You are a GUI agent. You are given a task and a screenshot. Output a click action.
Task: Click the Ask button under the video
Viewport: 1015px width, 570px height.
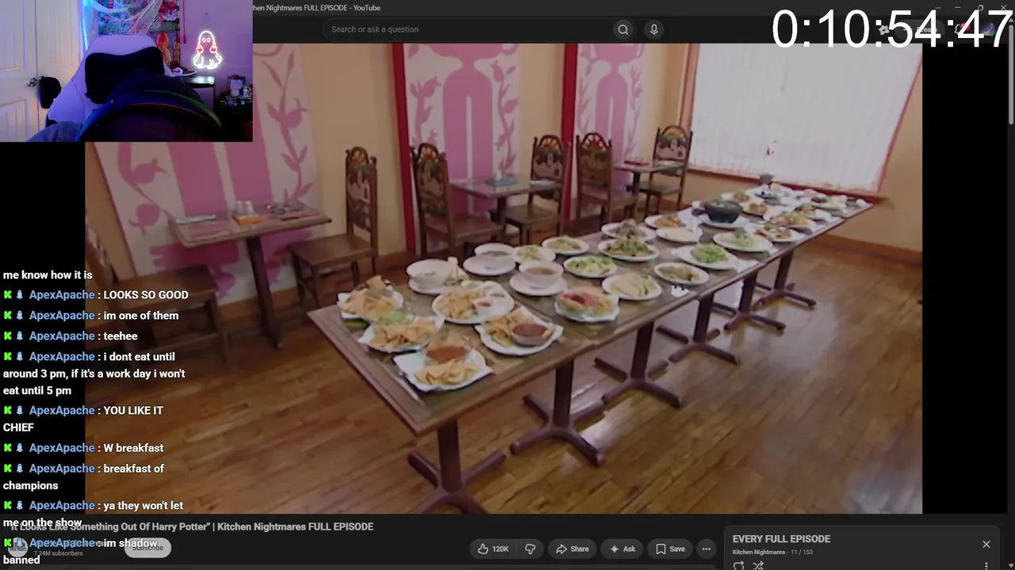coord(622,549)
